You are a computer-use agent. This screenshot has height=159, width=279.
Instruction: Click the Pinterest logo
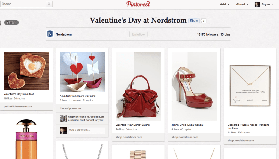coord(138,4)
